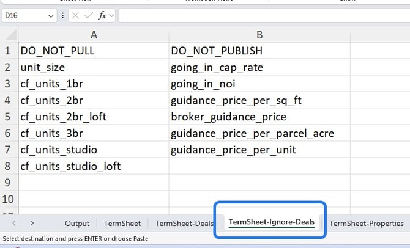Select row 1 header
Image resolution: width=410 pixels, height=248 pixels.
point(8,51)
